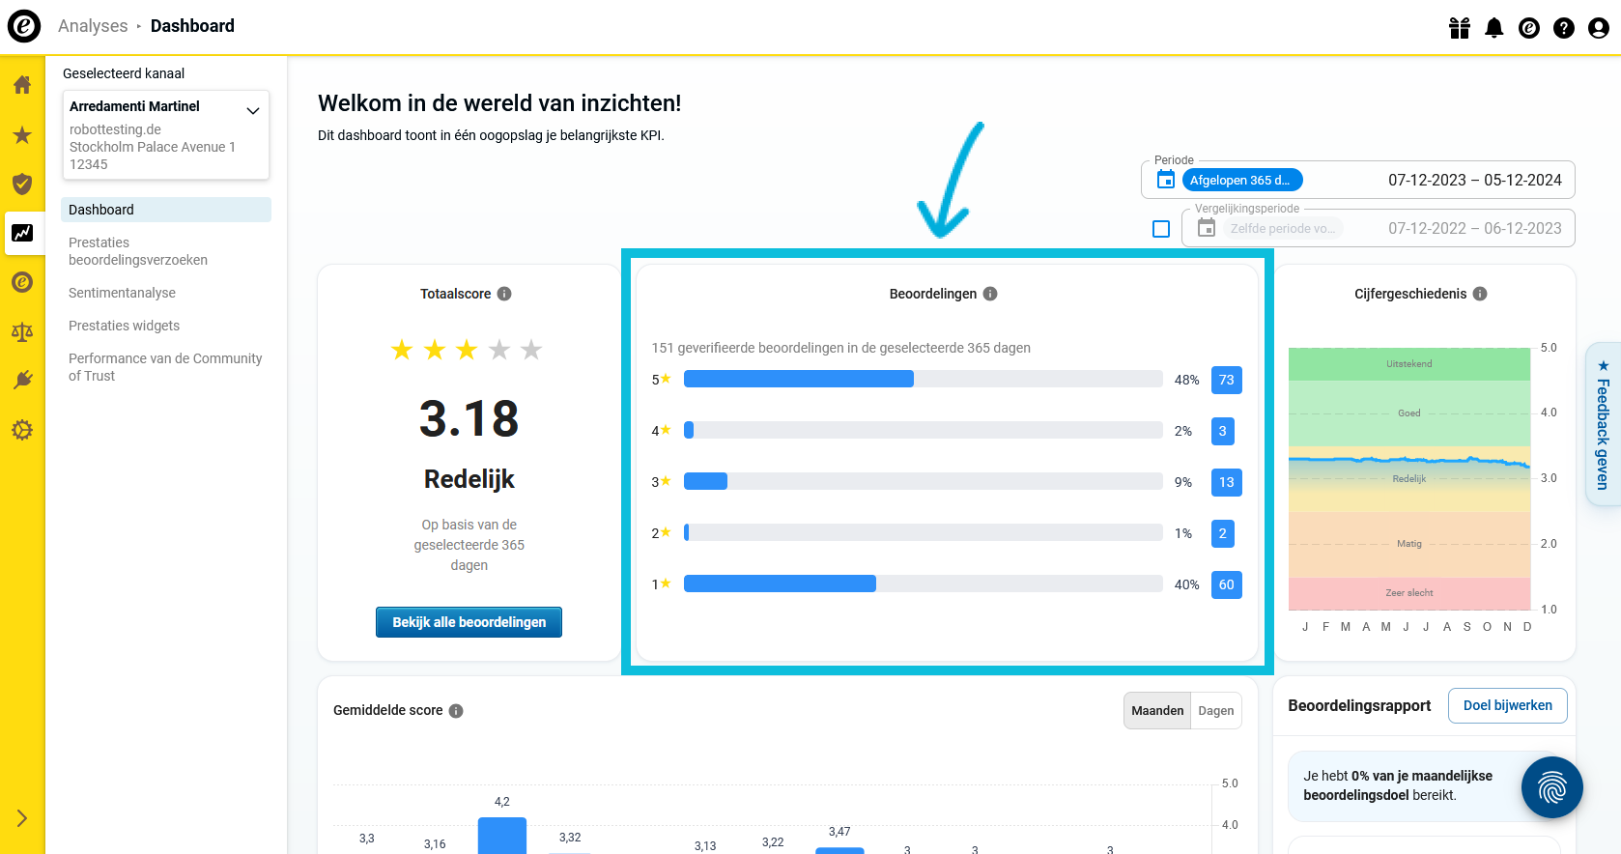Open the help question mark icon

point(1563,28)
